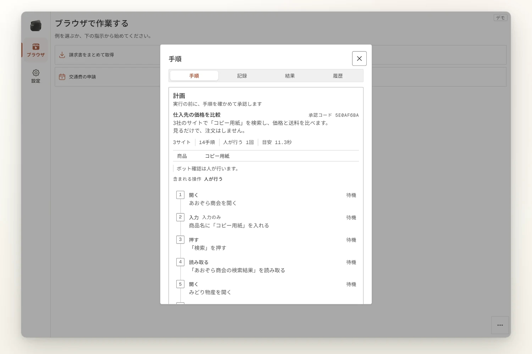The height and width of the screenshot is (354, 532).
Task: Open the 履歴 tab
Action: (338, 76)
